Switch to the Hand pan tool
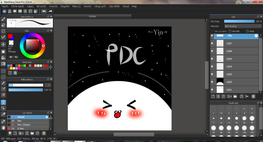This screenshot has width=263, height=142. tap(3, 128)
